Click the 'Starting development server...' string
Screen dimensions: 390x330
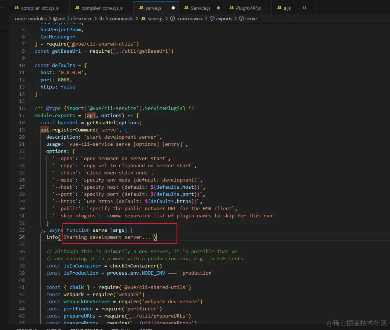tap(107, 237)
